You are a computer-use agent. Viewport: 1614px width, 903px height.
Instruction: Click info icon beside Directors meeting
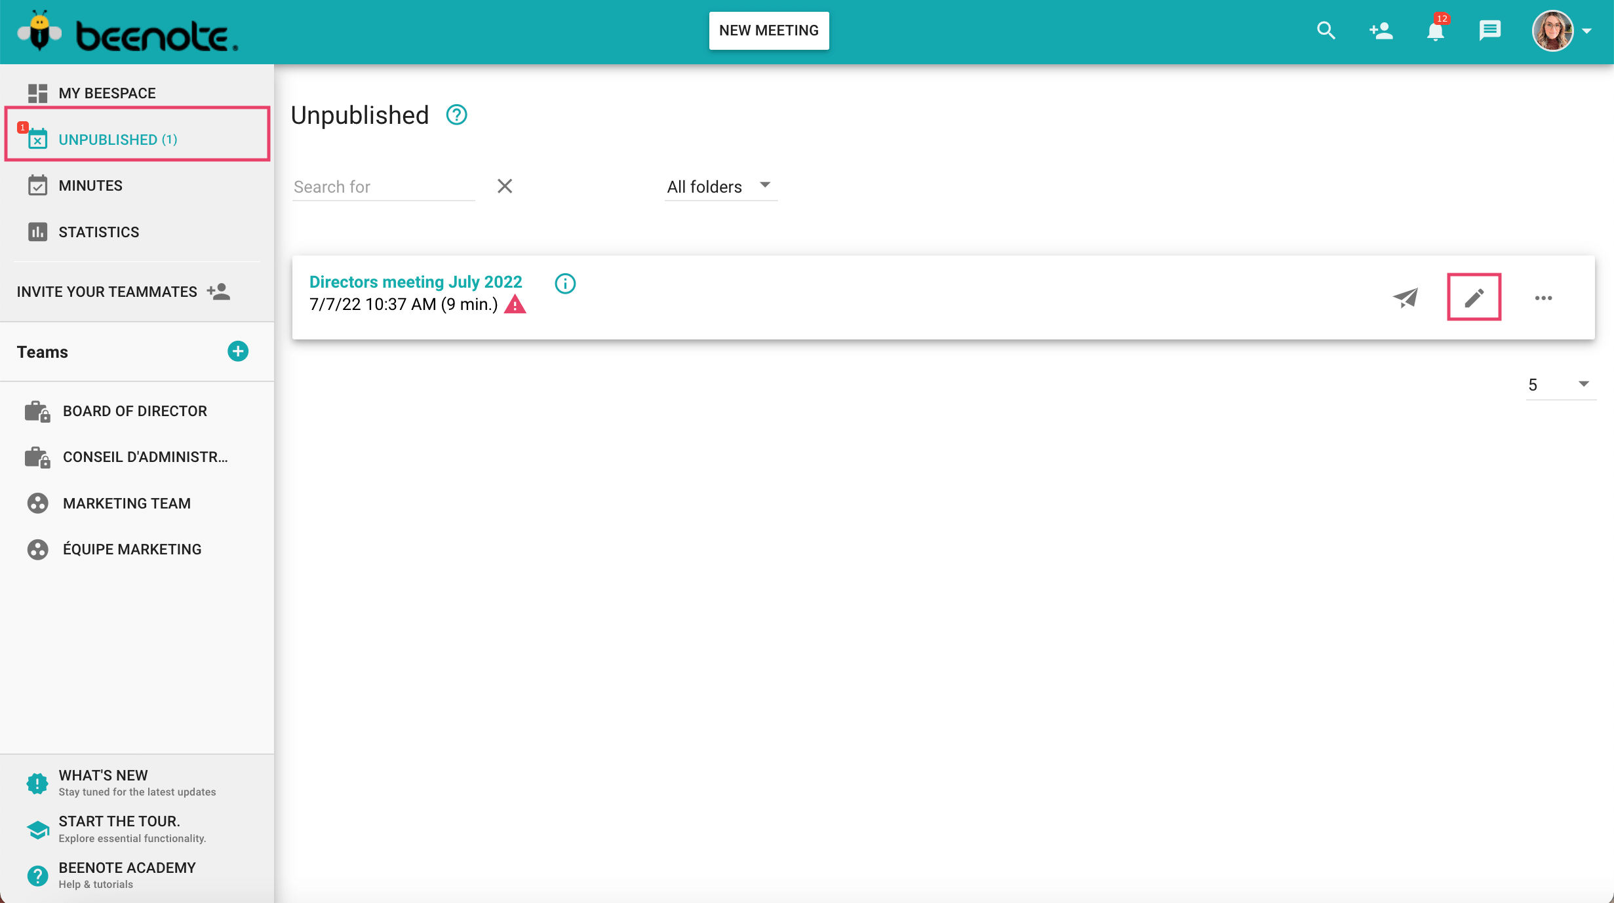(565, 283)
